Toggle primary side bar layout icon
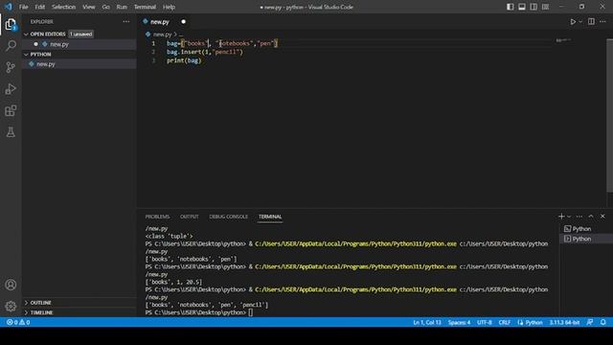Screen dimensions: 613x345 point(511,7)
